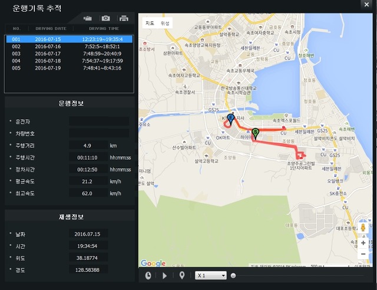
Task: Take a snapshot with the camera icon
Action: tap(105, 18)
